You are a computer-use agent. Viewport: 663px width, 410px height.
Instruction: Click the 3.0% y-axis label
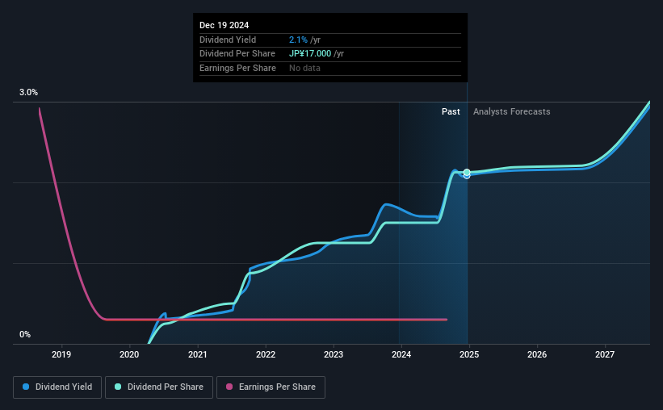coord(28,92)
